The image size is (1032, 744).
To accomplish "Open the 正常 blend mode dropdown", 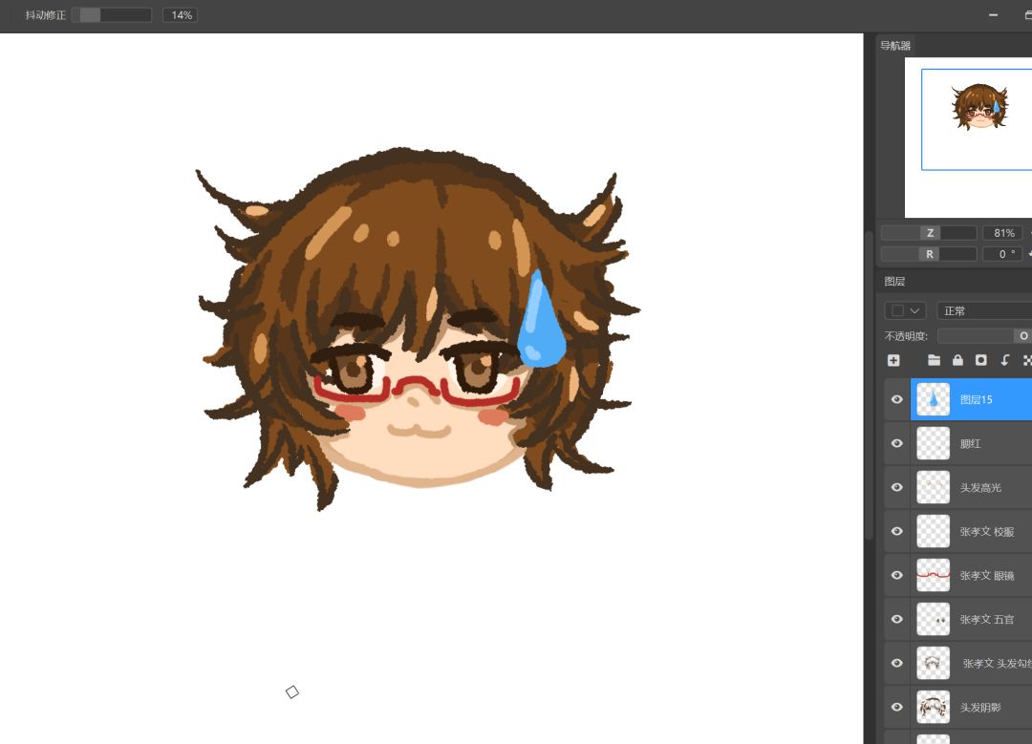I will [x=984, y=310].
